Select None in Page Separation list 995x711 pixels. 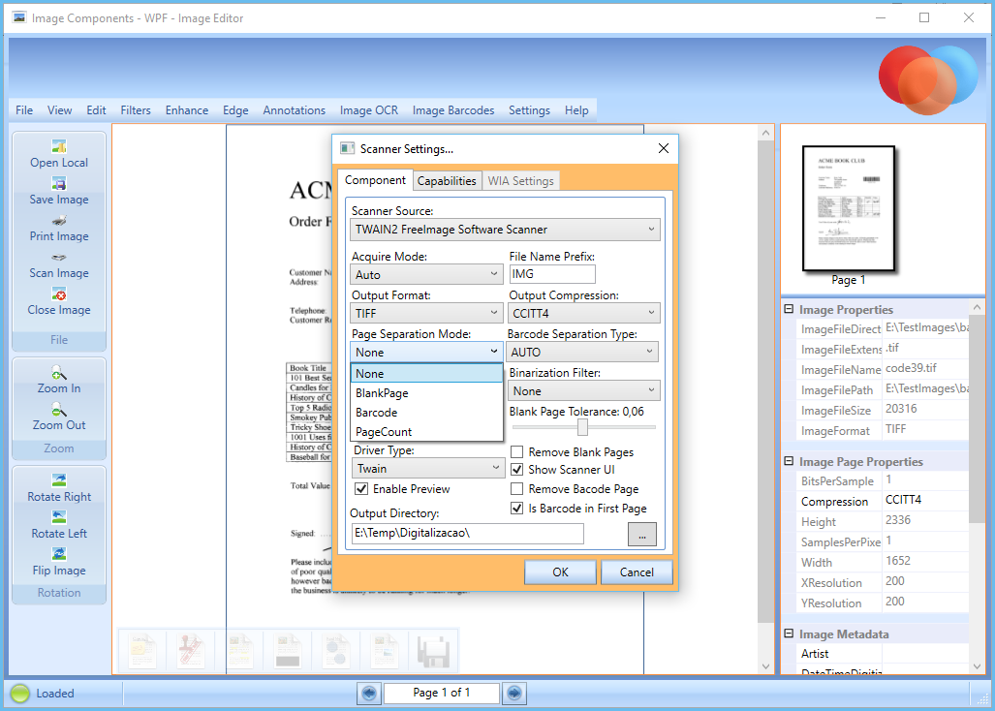point(426,374)
